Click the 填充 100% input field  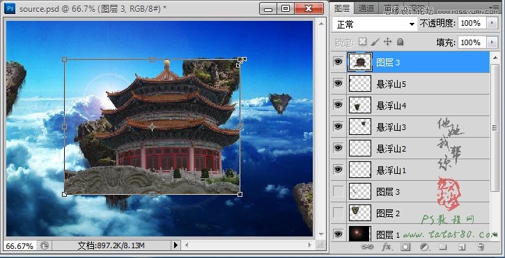pos(472,42)
